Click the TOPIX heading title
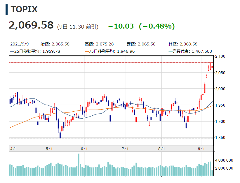Screen dimensions: 240x183 click(24, 9)
